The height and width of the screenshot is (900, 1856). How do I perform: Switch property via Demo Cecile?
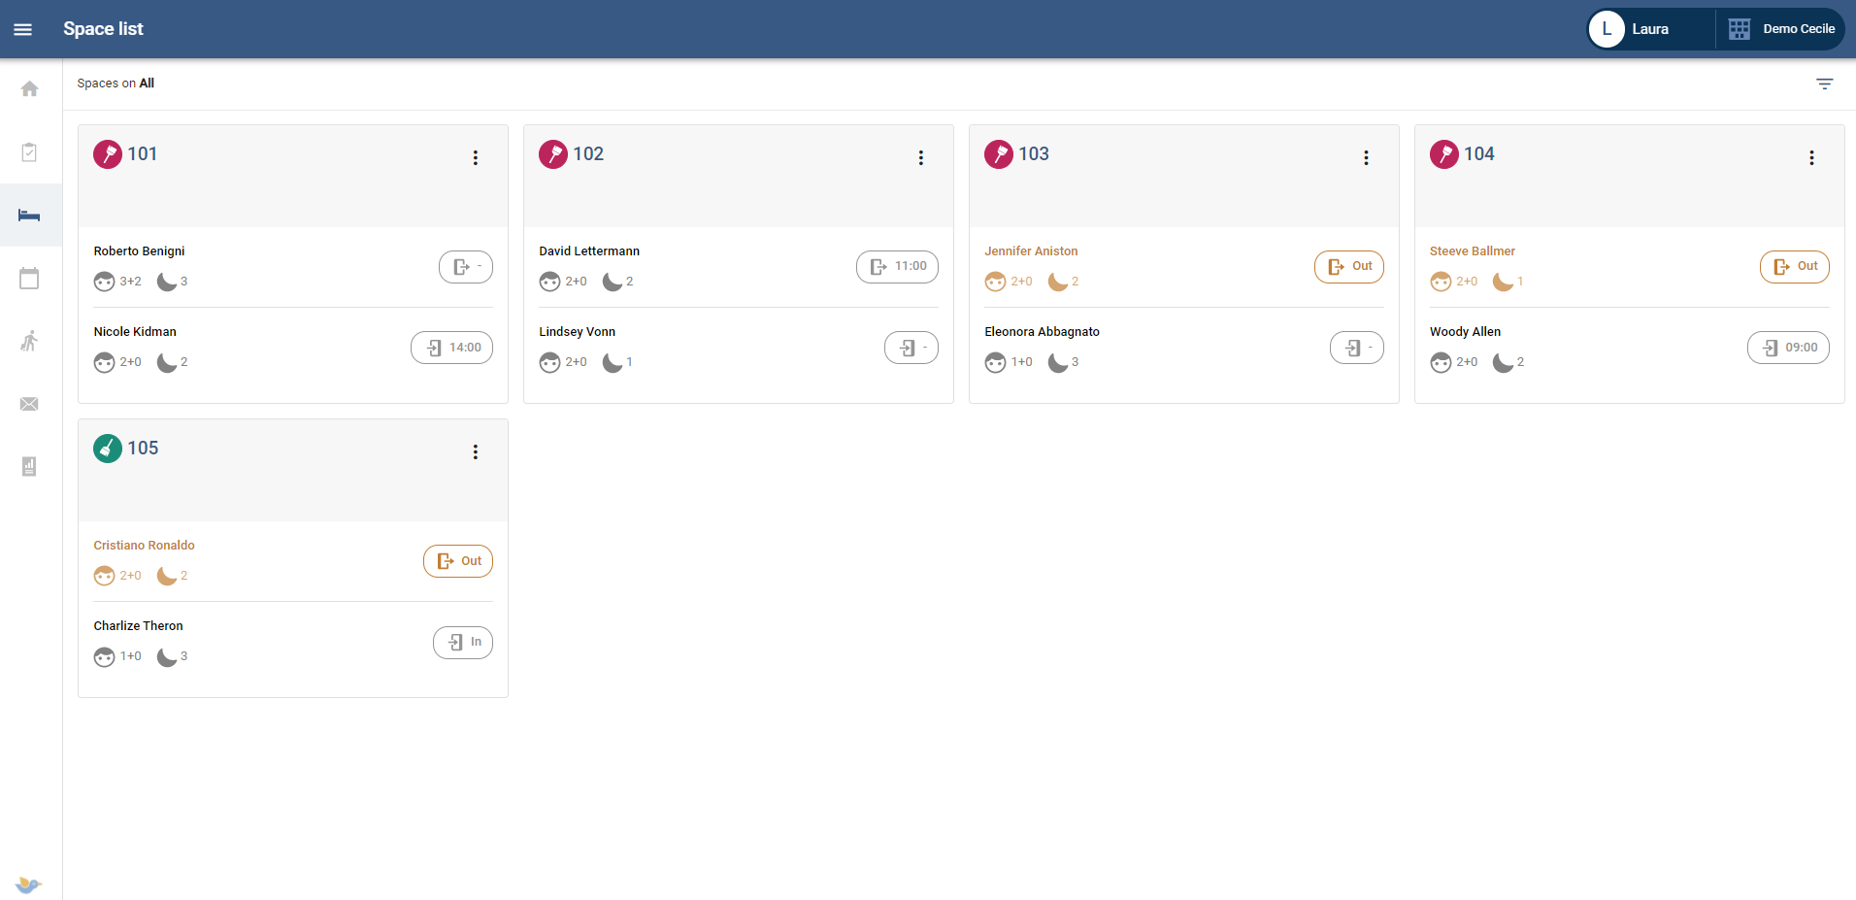point(1781,29)
